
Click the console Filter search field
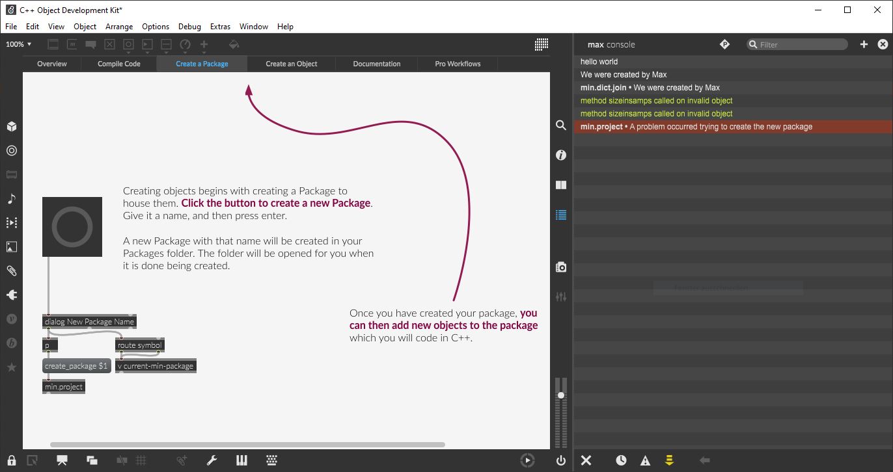pos(797,44)
